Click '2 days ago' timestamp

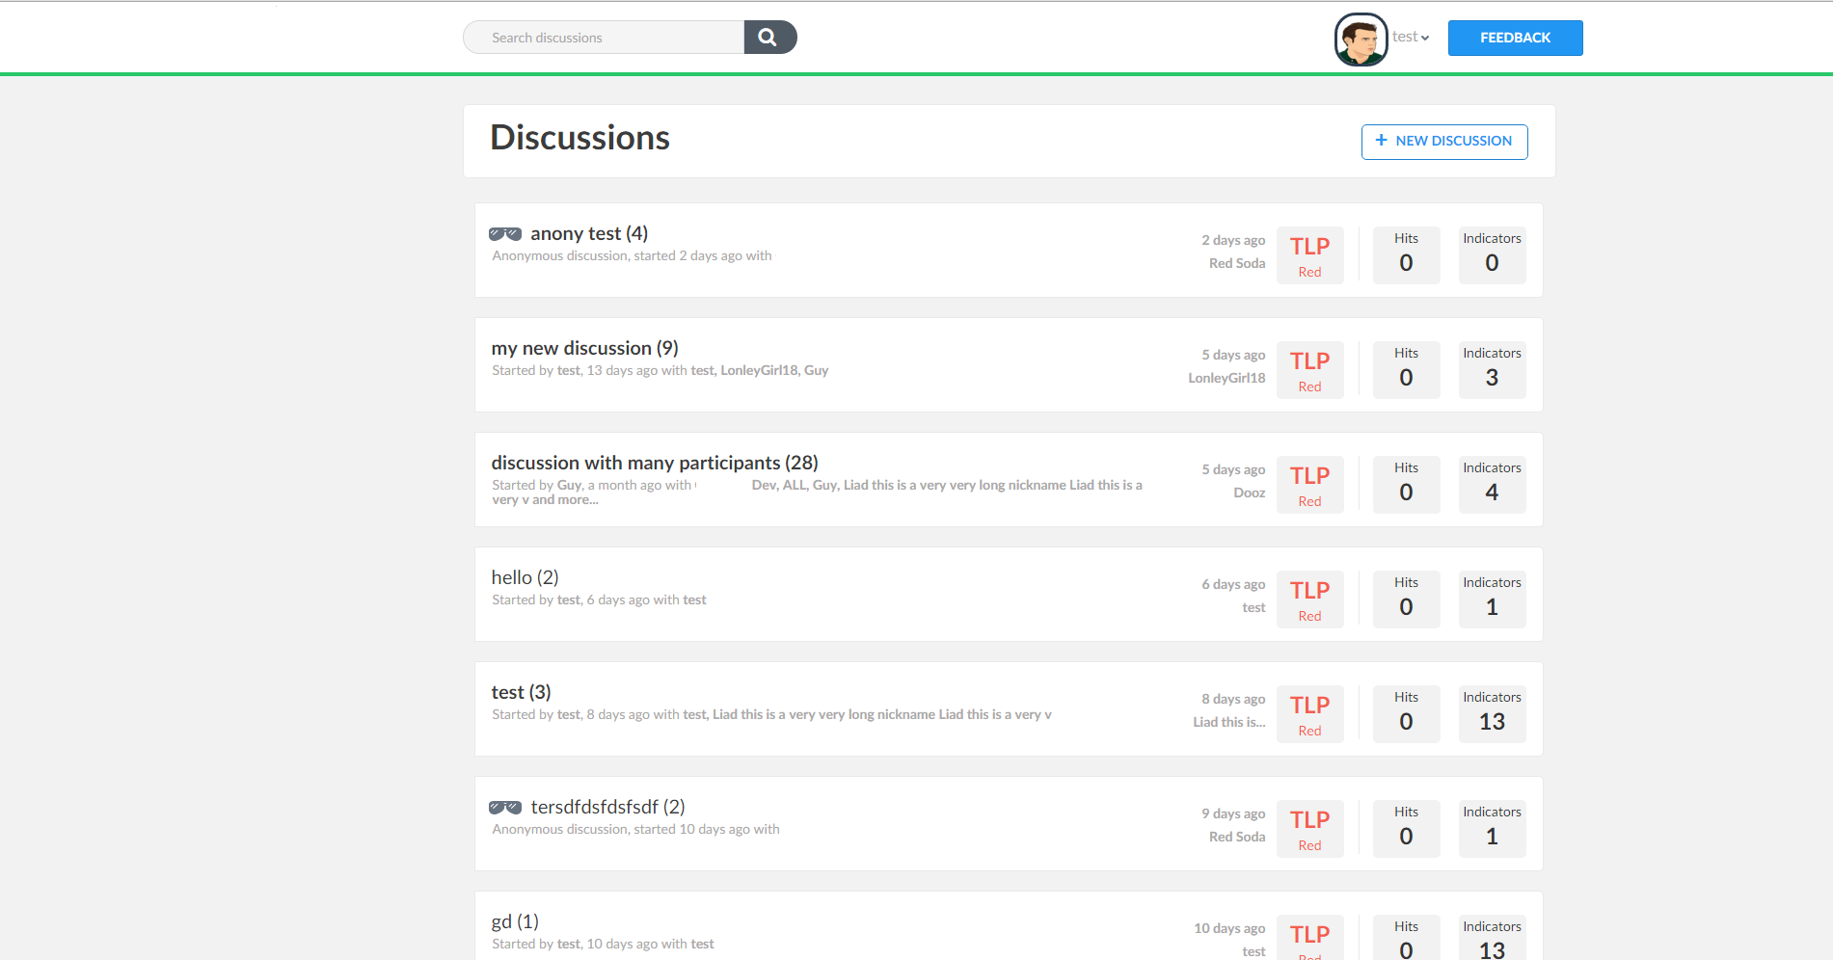1233,240
